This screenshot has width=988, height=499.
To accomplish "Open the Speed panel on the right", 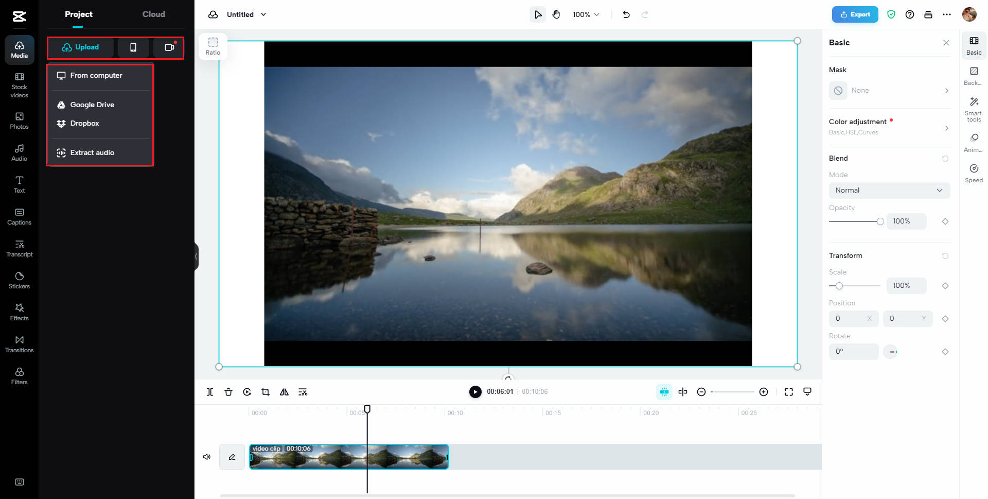I will [x=974, y=173].
